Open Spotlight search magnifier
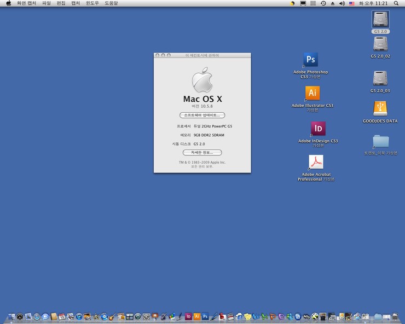The width and height of the screenshot is (405, 324). point(396,3)
